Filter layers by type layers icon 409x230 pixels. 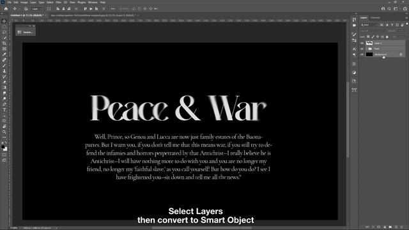point(392,25)
